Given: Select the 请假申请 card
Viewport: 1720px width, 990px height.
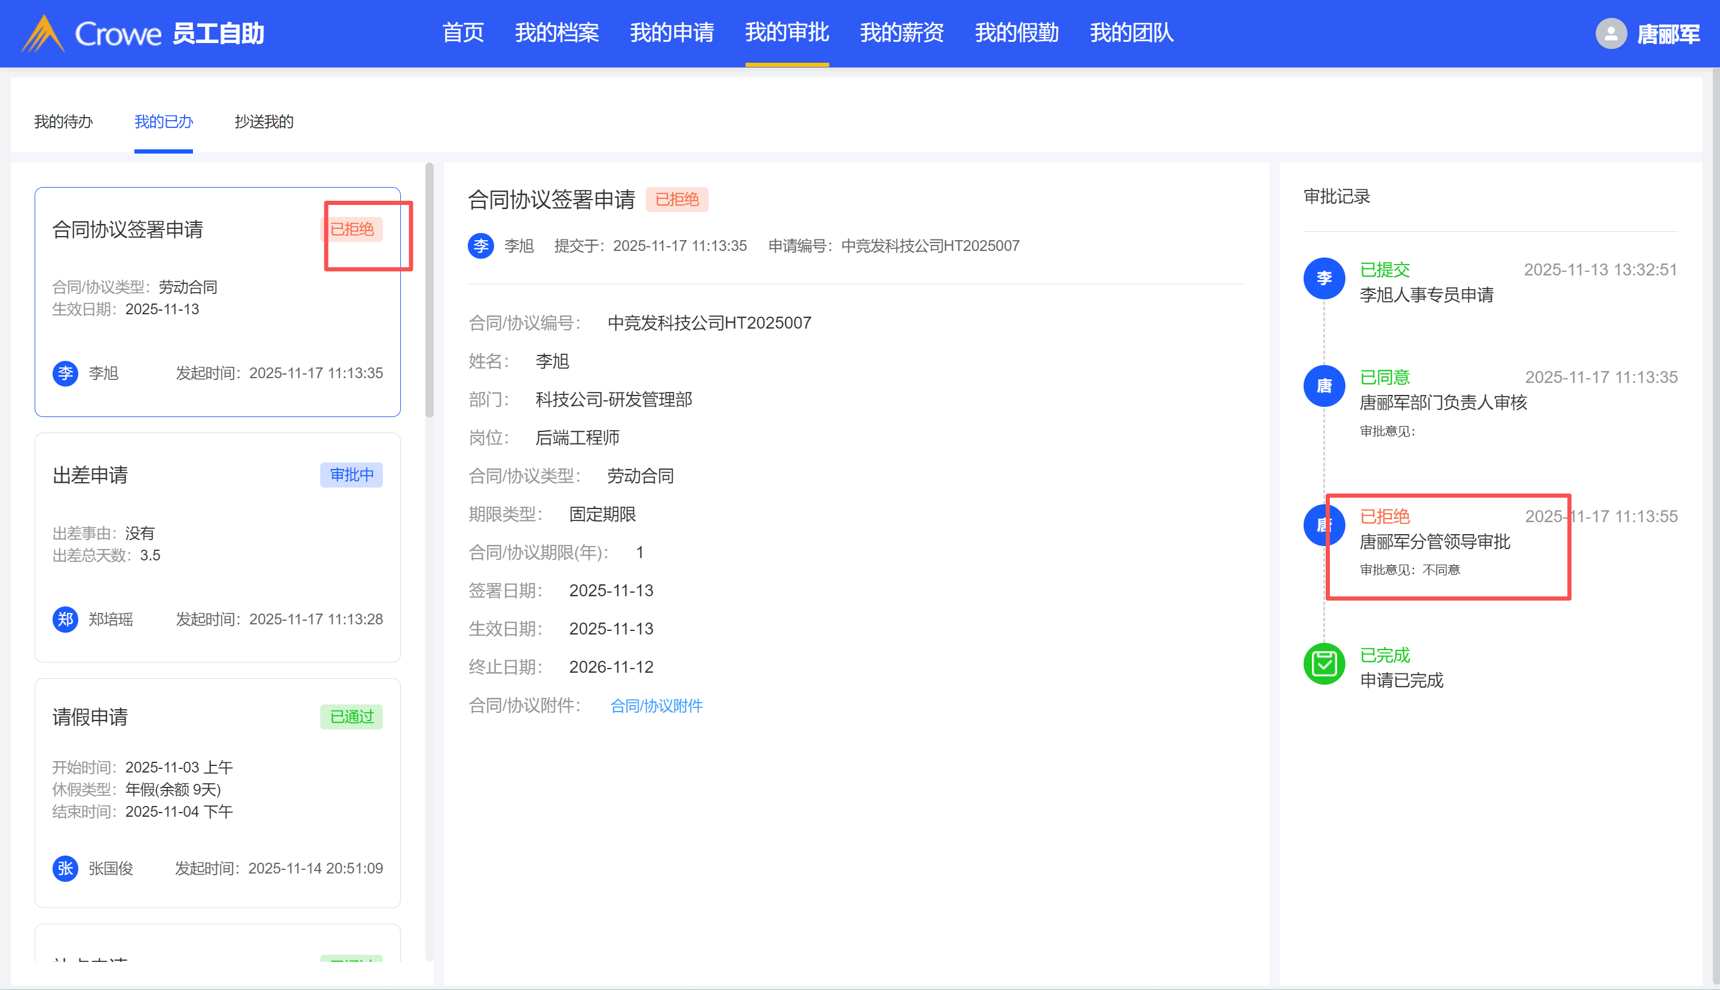Looking at the screenshot, I should 217,792.
